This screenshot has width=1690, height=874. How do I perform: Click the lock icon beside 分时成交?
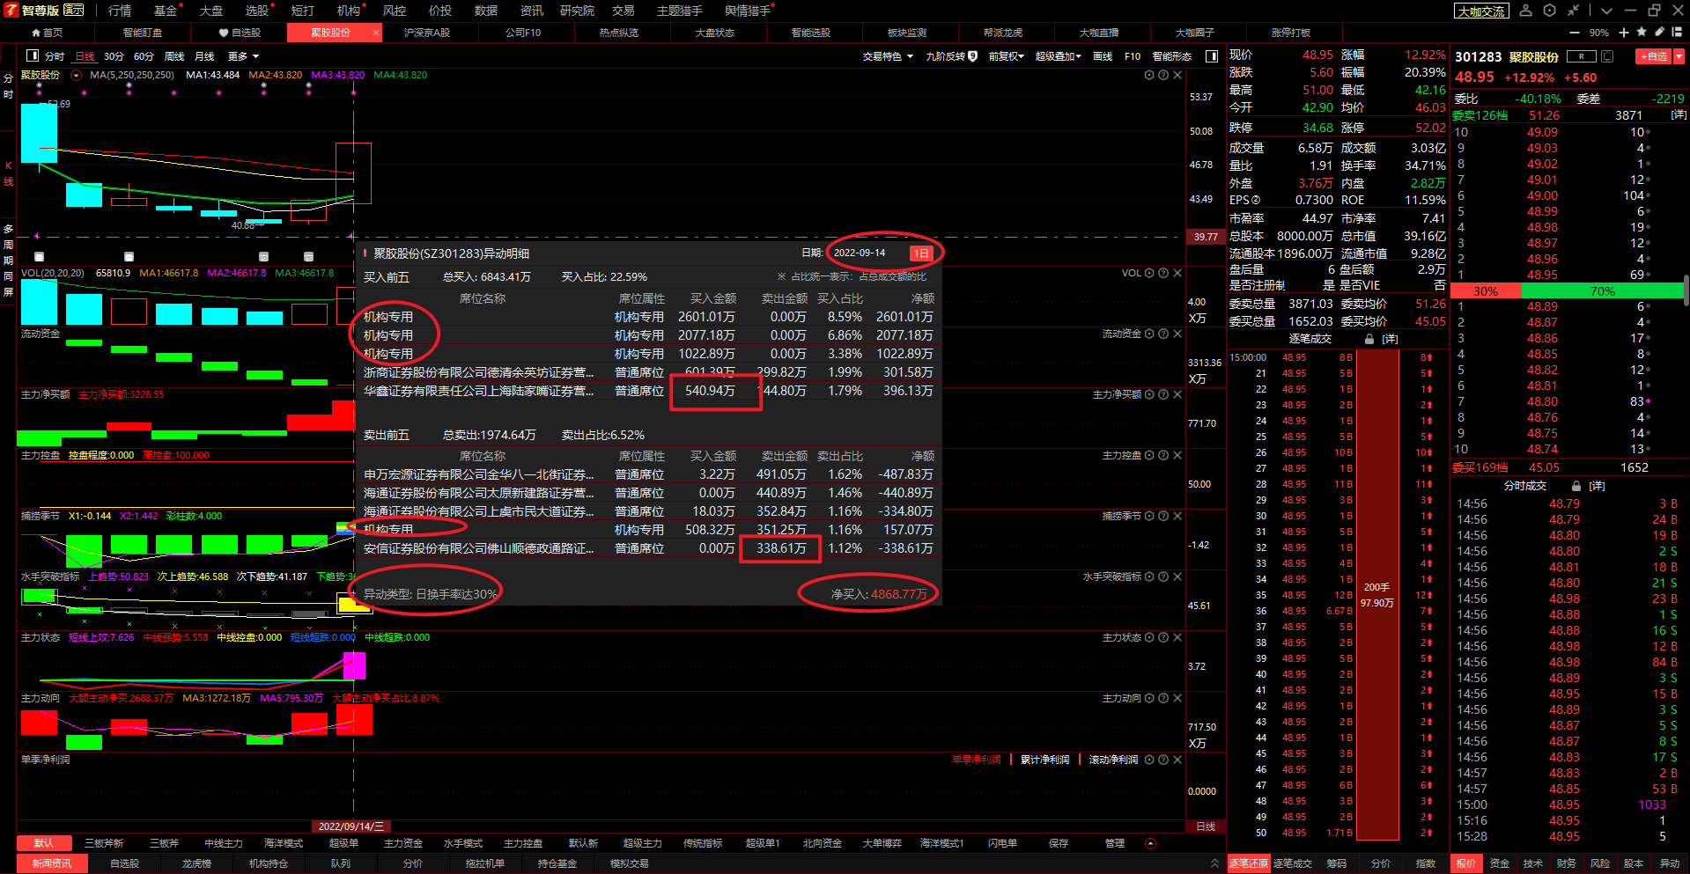click(x=1576, y=486)
